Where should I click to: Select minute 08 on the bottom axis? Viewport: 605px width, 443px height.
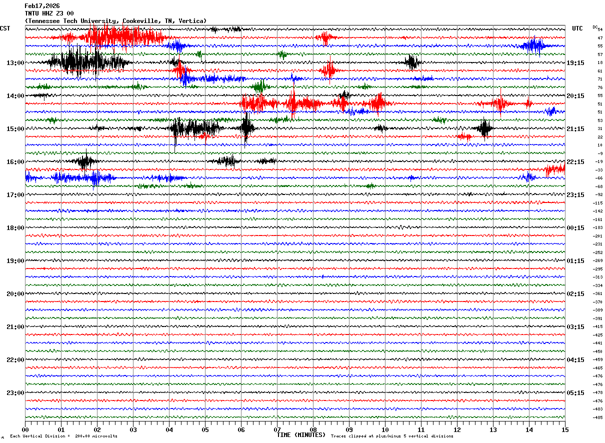(313, 429)
